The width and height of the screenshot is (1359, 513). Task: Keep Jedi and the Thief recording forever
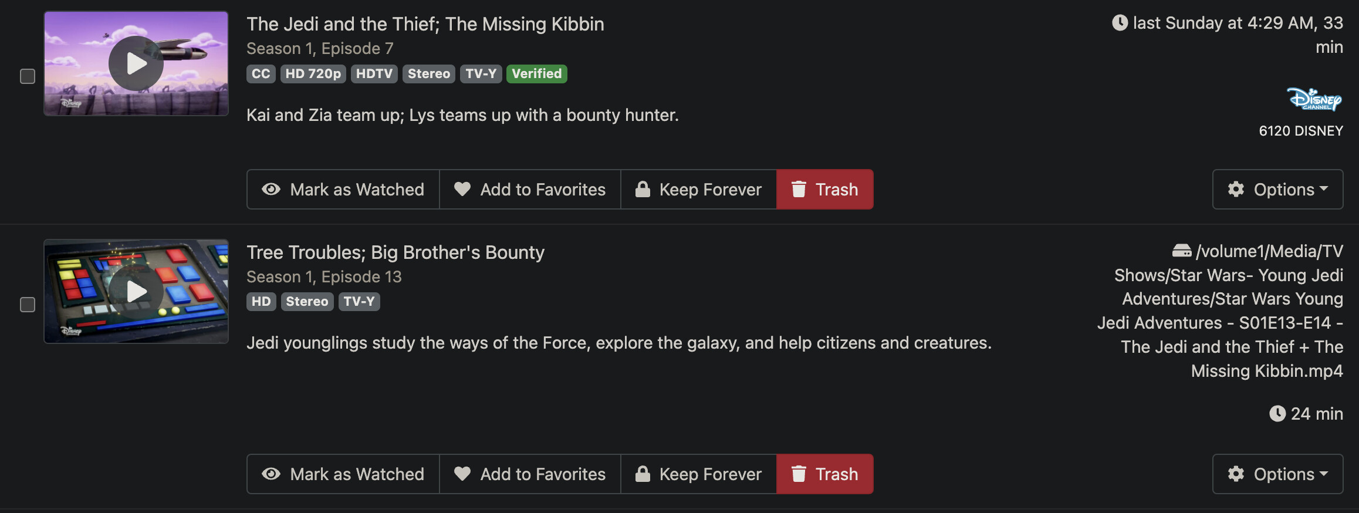[699, 190]
